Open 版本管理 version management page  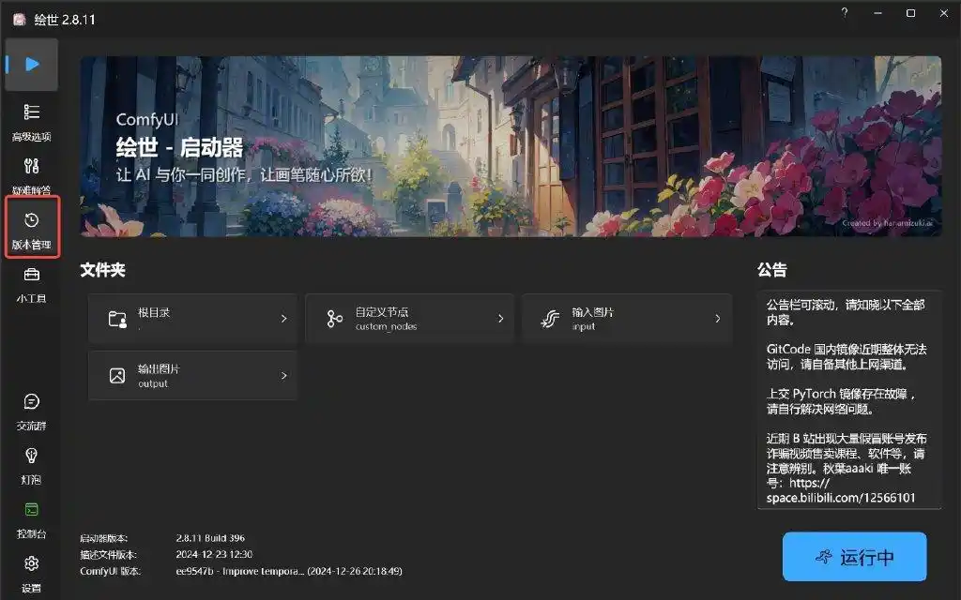(32, 230)
